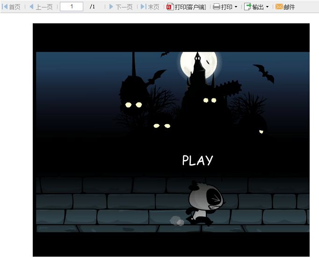319x259 pixels.
Task: Click the last page arrow icon
Action: pyautogui.click(x=143, y=7)
